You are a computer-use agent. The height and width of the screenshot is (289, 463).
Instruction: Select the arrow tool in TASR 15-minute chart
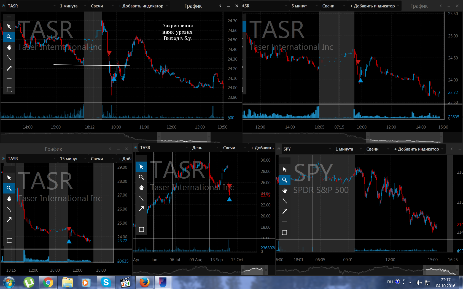pos(9,220)
